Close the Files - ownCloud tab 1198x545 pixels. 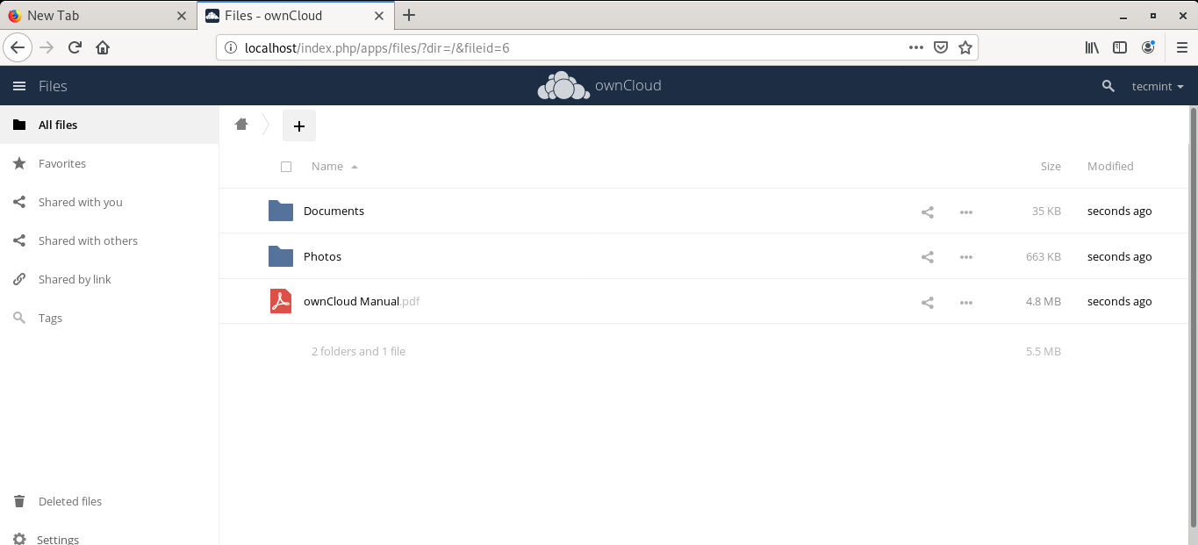[379, 16]
